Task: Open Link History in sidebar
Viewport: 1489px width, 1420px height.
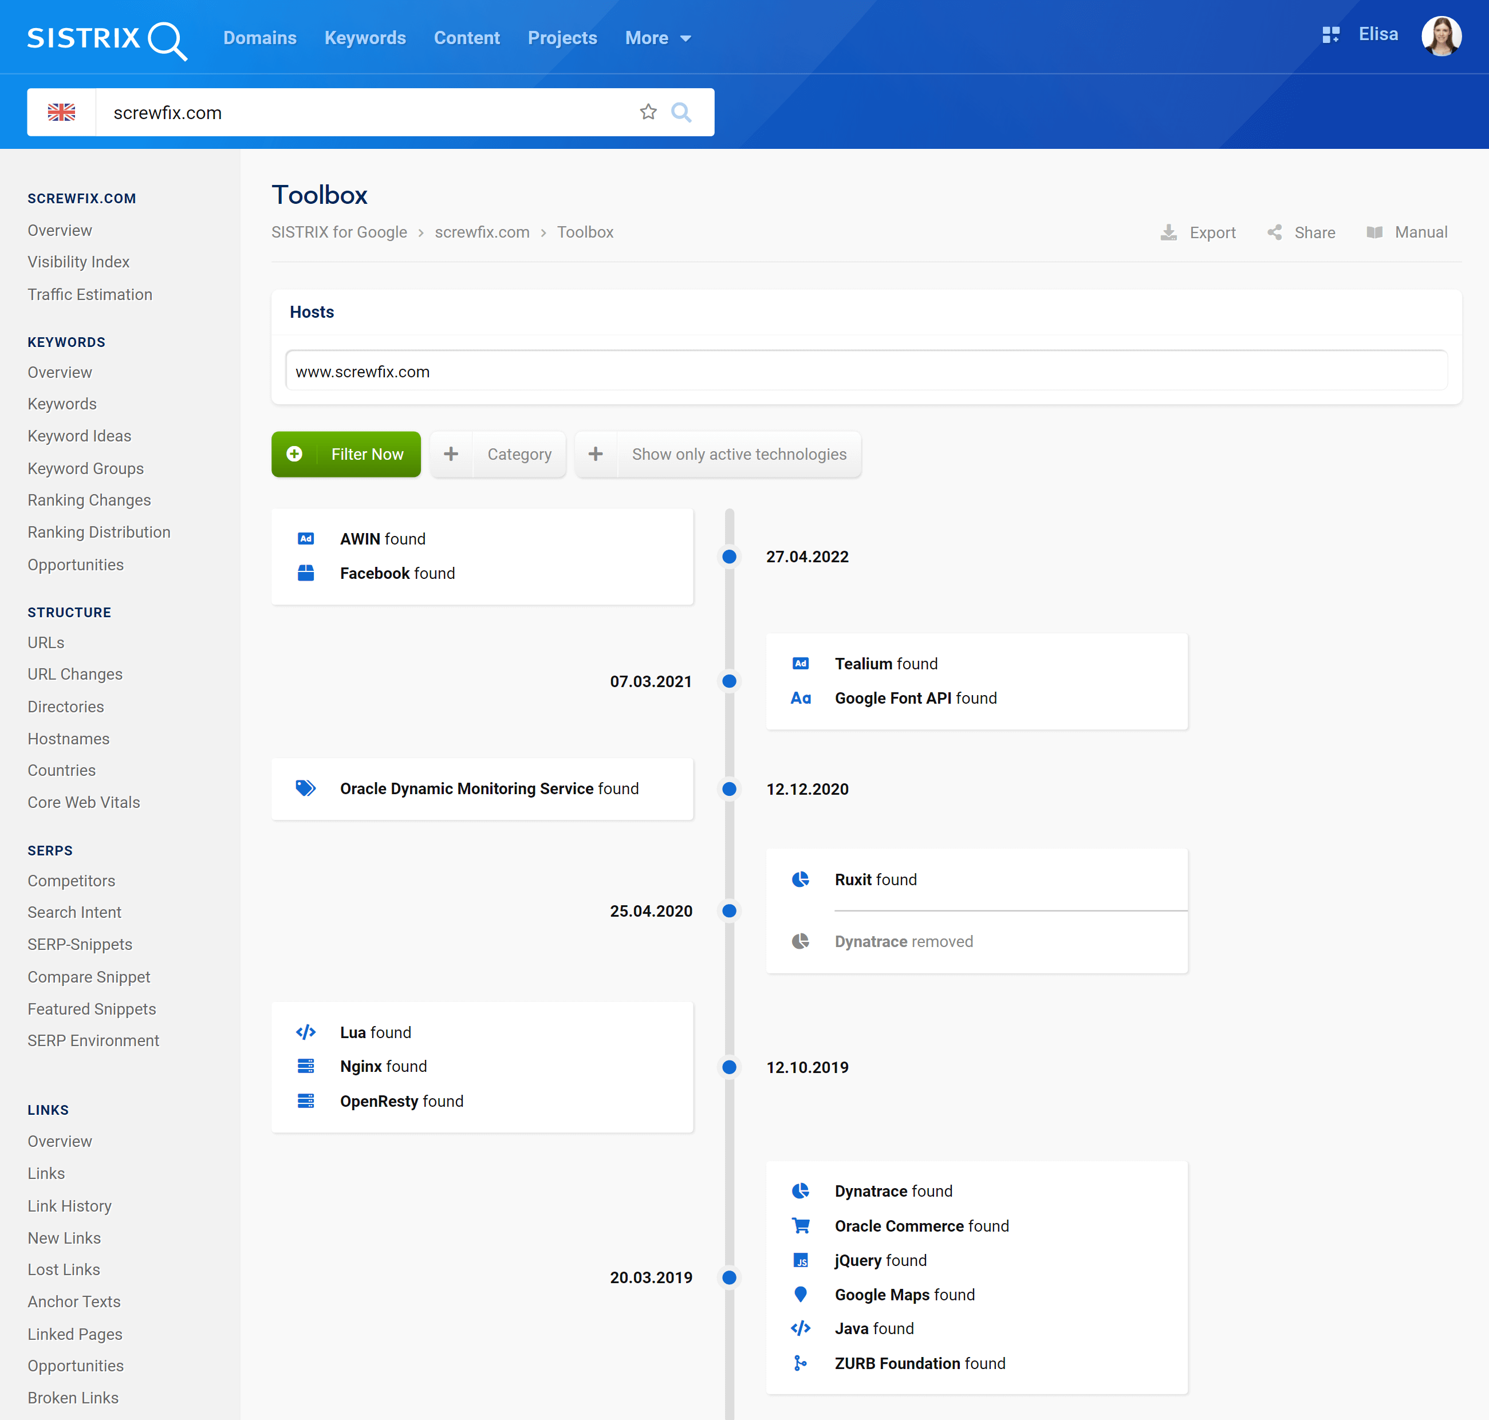Action: click(x=70, y=1206)
